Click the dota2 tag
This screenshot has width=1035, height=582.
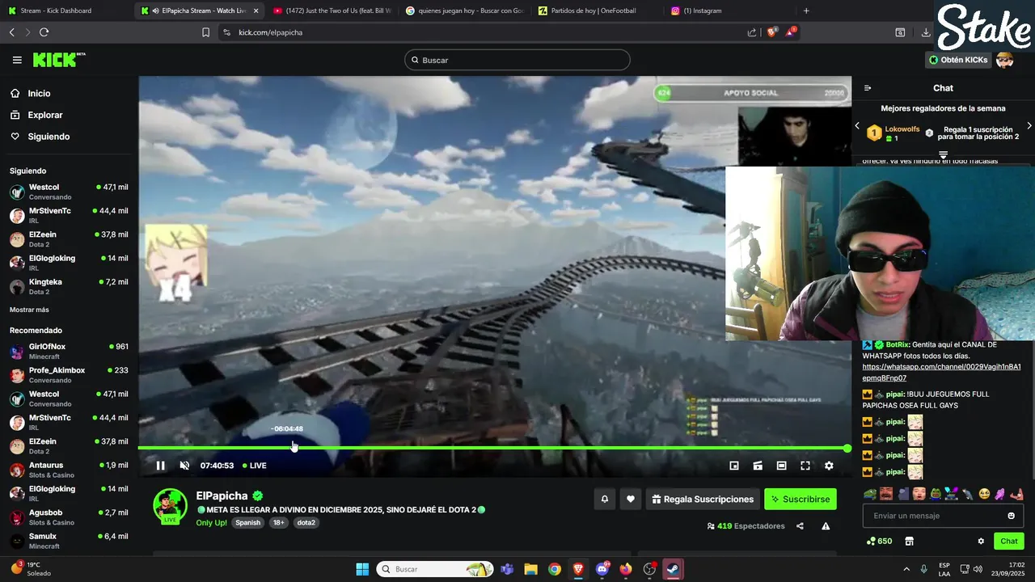click(x=306, y=522)
